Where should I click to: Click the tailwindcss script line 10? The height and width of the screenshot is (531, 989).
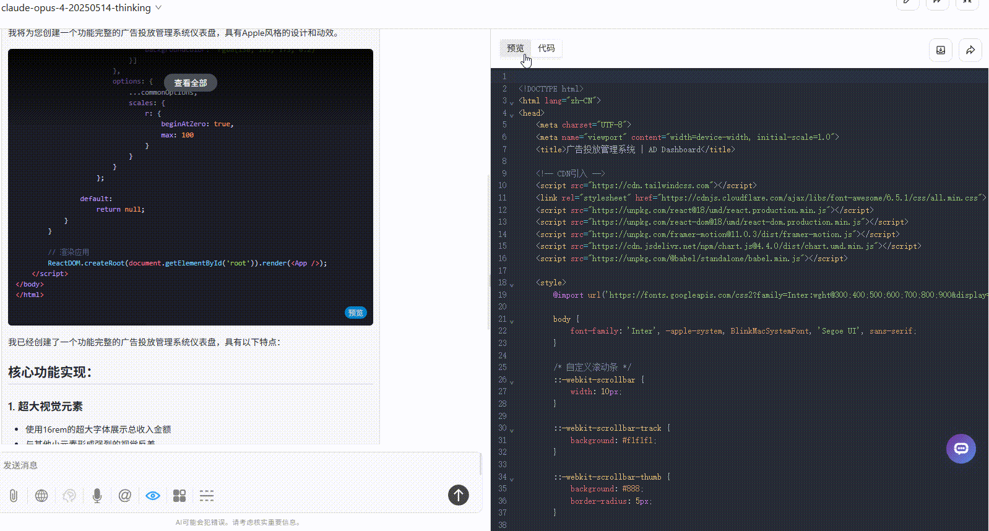tap(646, 186)
